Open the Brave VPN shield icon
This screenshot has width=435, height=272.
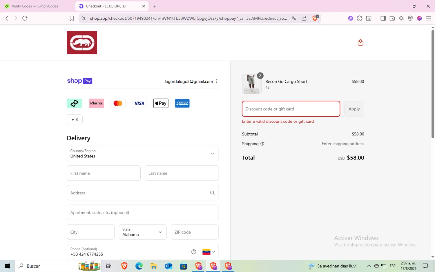pos(410,18)
